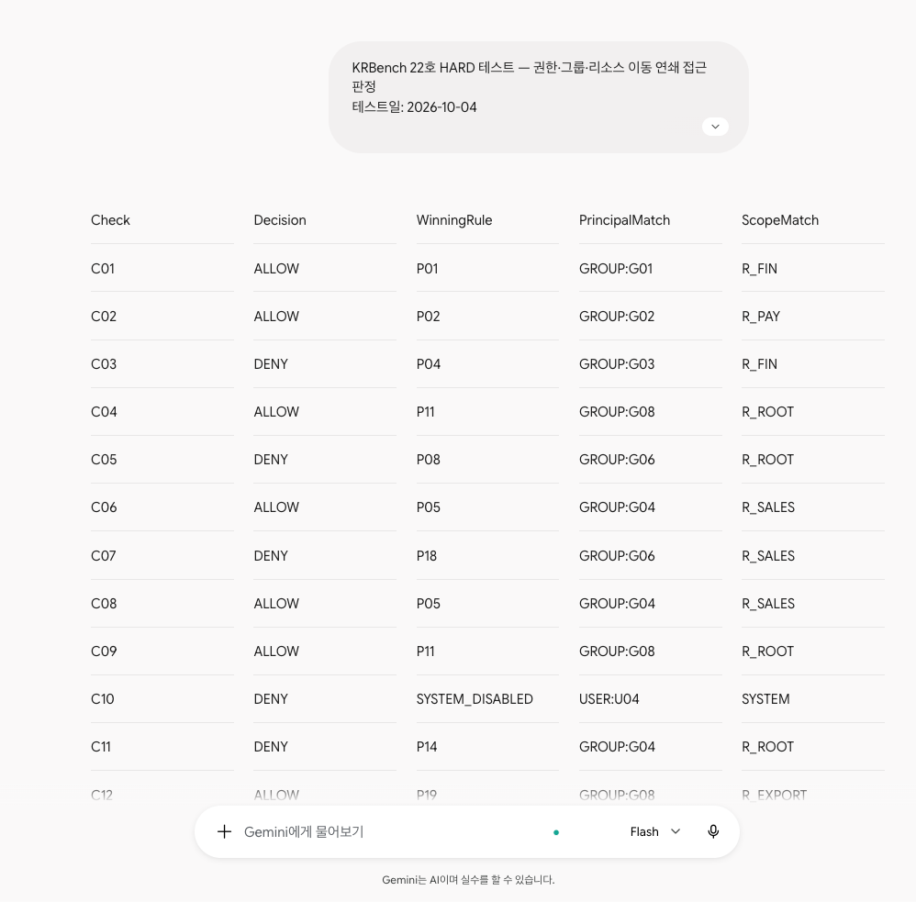The image size is (916, 902).
Task: Click the microphone voice input icon
Action: tap(713, 831)
